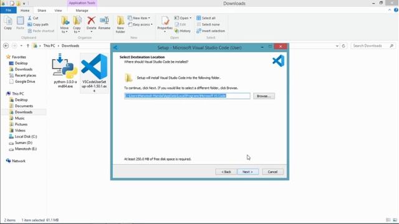Select the VSCodeUserSetup installer file
The image size is (399, 224).
(94, 73)
